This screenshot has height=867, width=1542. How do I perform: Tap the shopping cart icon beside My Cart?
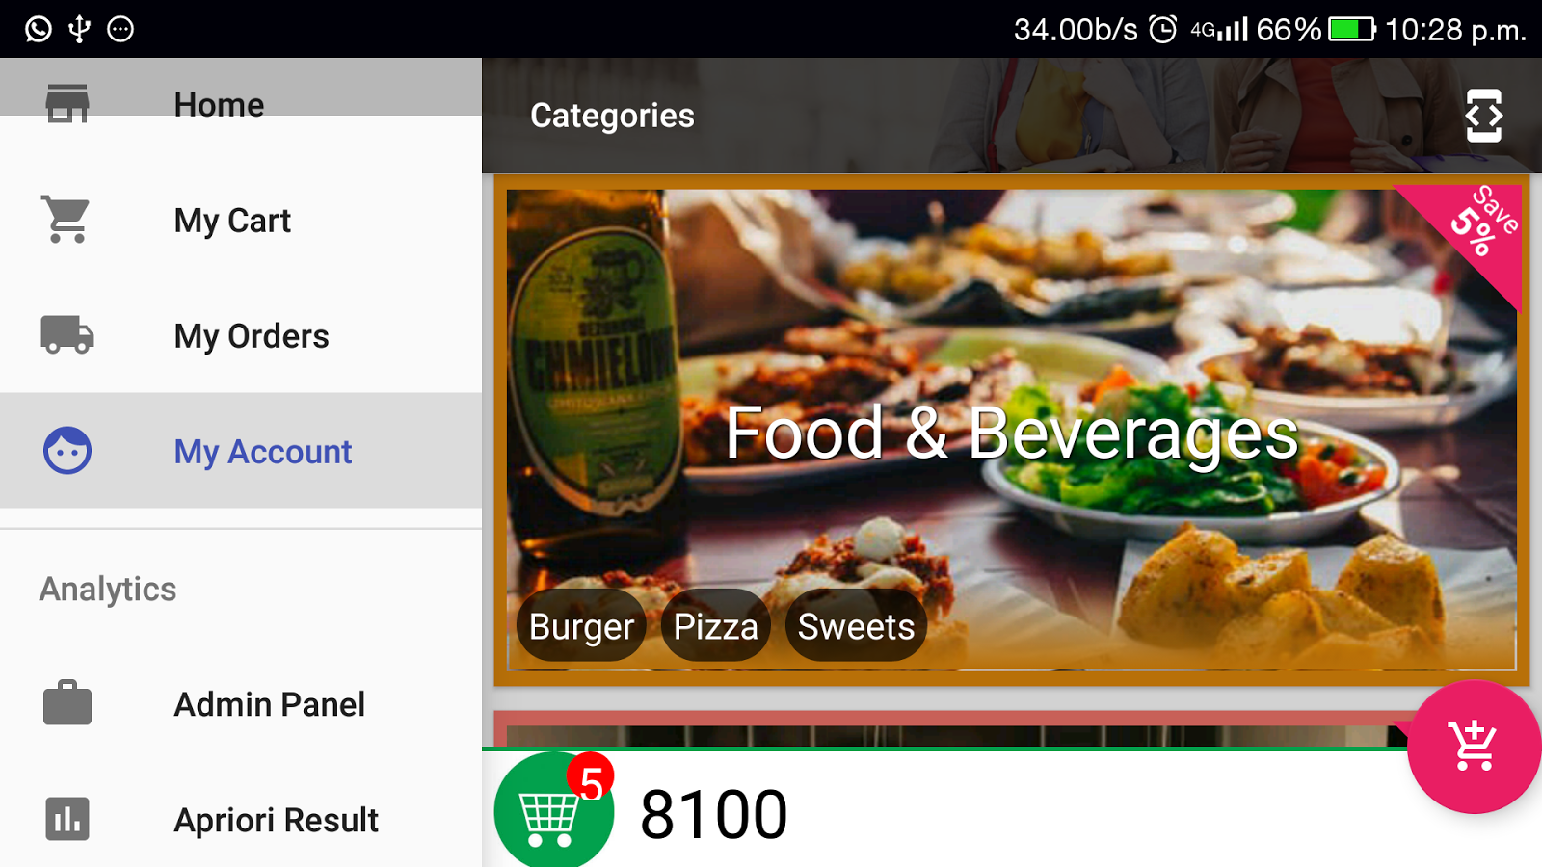(x=66, y=220)
